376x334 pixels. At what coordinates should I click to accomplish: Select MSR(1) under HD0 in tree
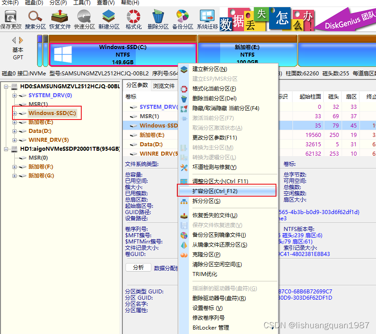pos(38,104)
